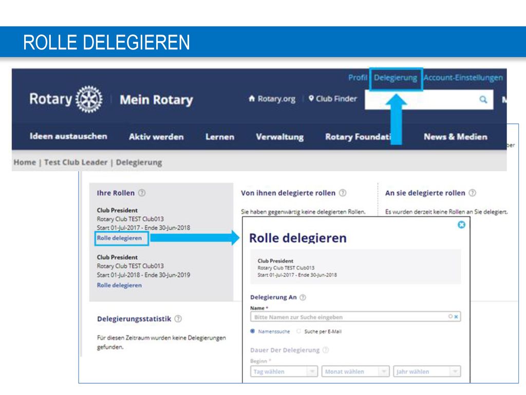Screen dimensions: 526x395
Task: Open Account-Einstellungen link
Action: 463,78
